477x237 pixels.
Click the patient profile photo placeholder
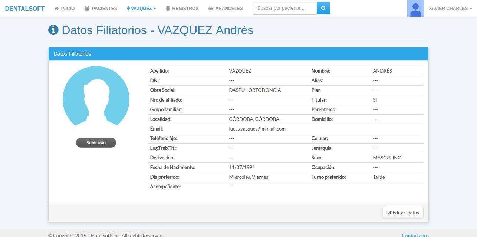(x=96, y=99)
